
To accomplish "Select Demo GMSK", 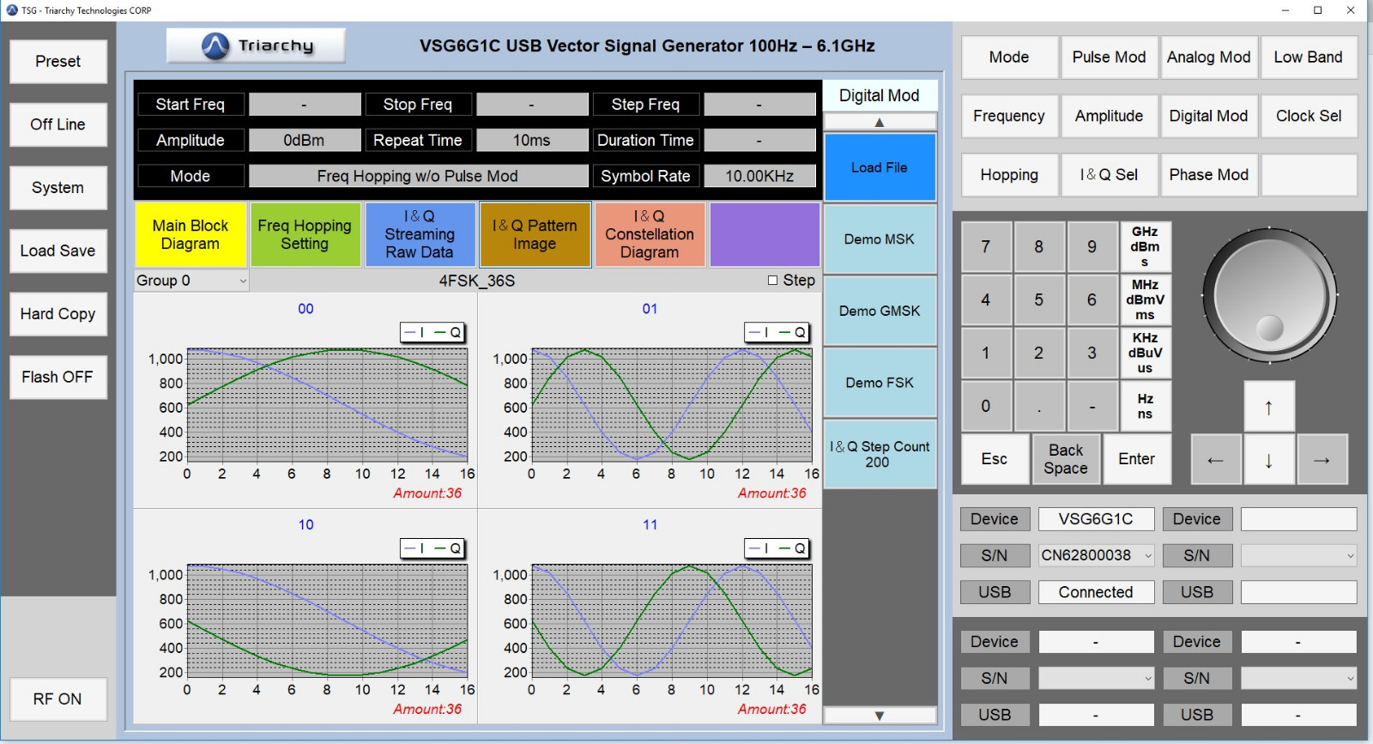I will (880, 311).
